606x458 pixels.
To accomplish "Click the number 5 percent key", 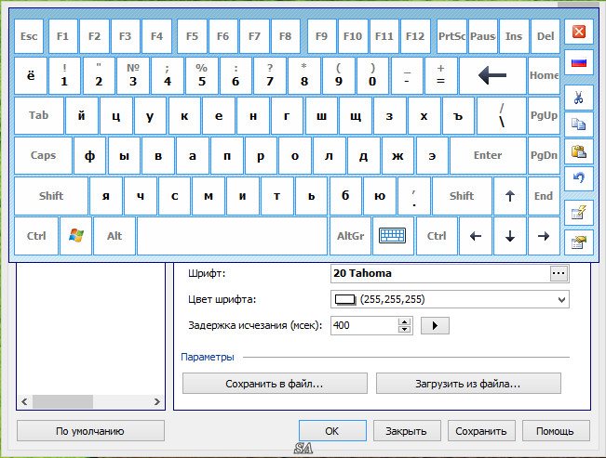I will 202,75.
